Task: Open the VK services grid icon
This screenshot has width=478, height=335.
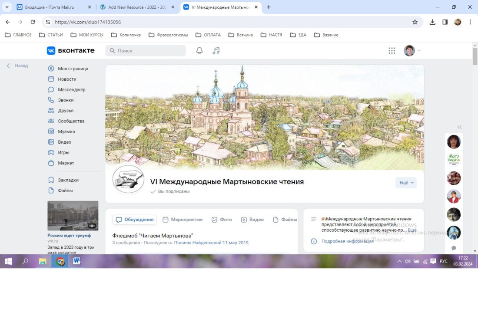Action: click(x=392, y=51)
